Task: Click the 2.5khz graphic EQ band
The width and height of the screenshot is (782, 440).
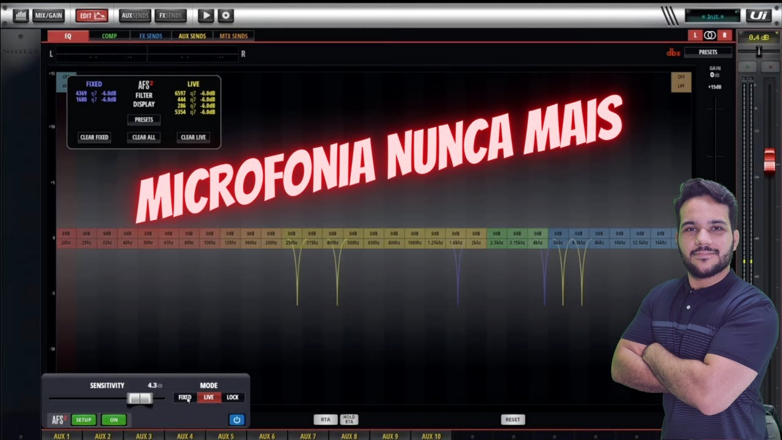Action: (497, 238)
